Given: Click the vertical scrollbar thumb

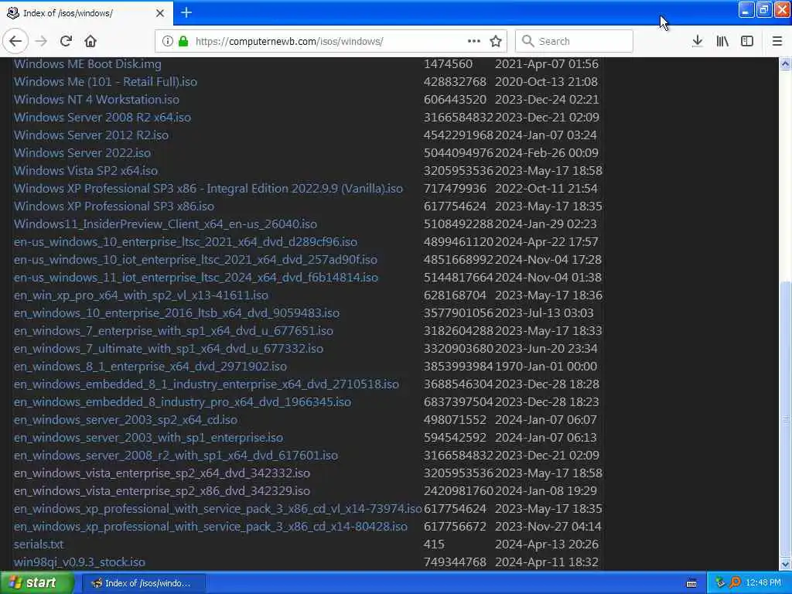Looking at the screenshot, I should (x=785, y=418).
